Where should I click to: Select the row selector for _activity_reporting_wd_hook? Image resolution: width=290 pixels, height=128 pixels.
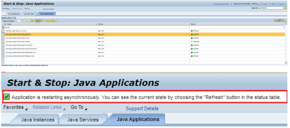pyautogui.click(x=3, y=31)
